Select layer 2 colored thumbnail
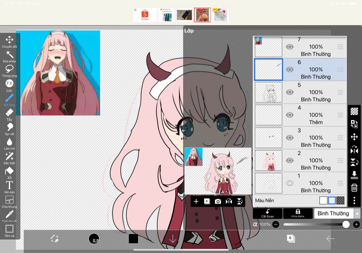The width and height of the screenshot is (362, 253). pyautogui.click(x=268, y=160)
